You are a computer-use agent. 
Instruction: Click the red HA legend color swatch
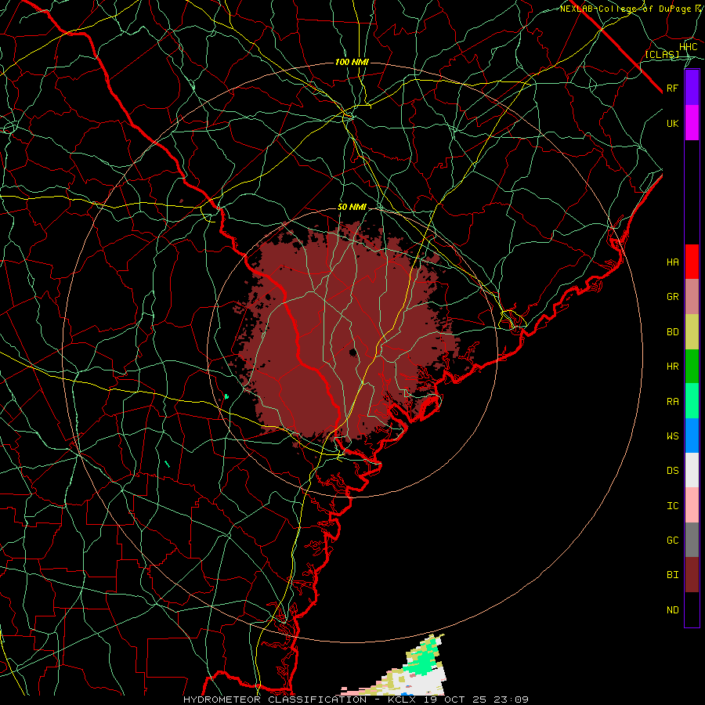(692, 262)
